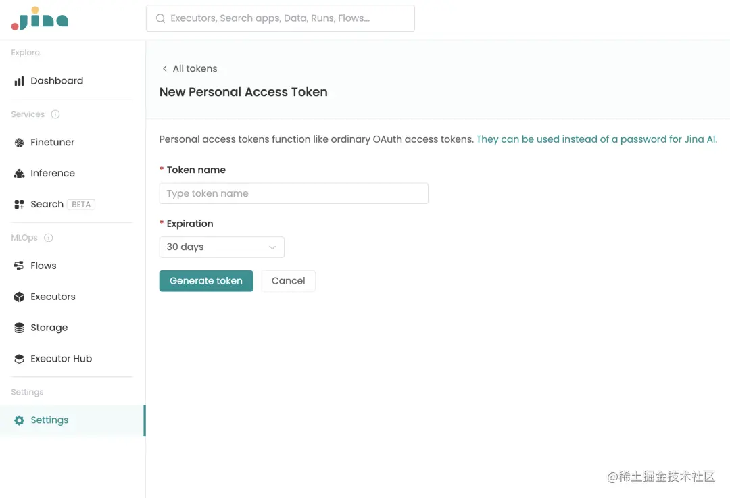Click the Storage database icon
The image size is (730, 498).
click(19, 328)
